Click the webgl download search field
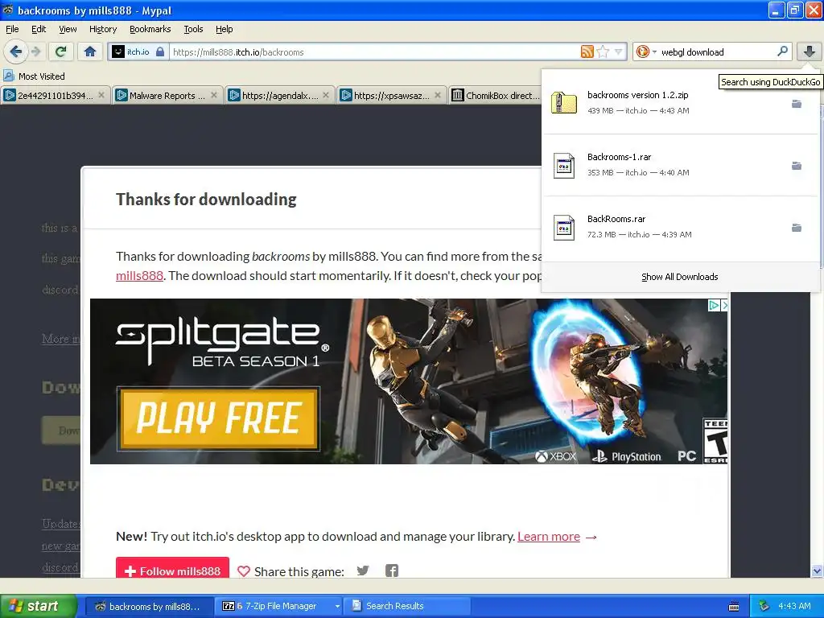824x618 pixels. click(x=717, y=52)
